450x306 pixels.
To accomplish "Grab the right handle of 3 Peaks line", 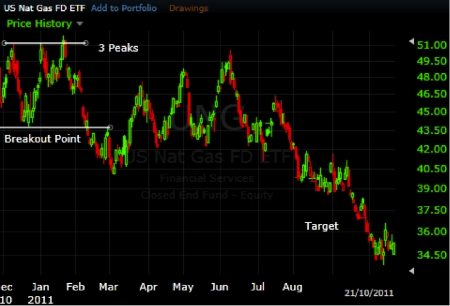I will click(x=86, y=43).
